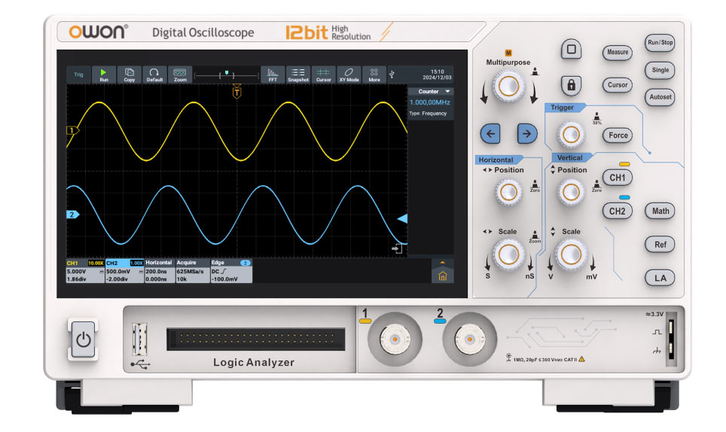This screenshot has height=432, width=726.
Task: Open the Acquire settings tab
Action: (193, 271)
